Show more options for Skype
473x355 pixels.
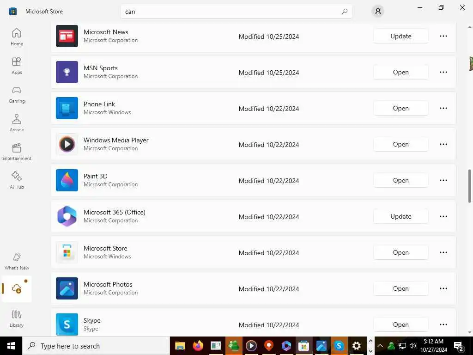443,324
